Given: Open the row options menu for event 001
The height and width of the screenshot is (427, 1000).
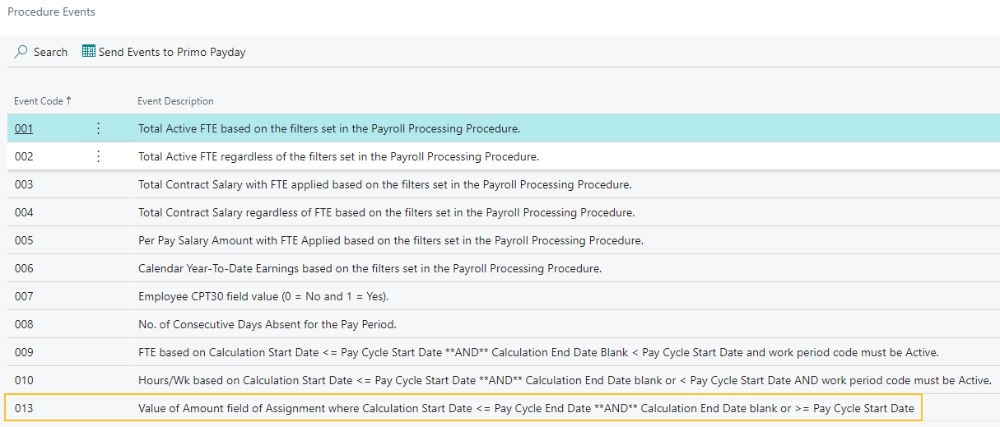Looking at the screenshot, I should (99, 128).
